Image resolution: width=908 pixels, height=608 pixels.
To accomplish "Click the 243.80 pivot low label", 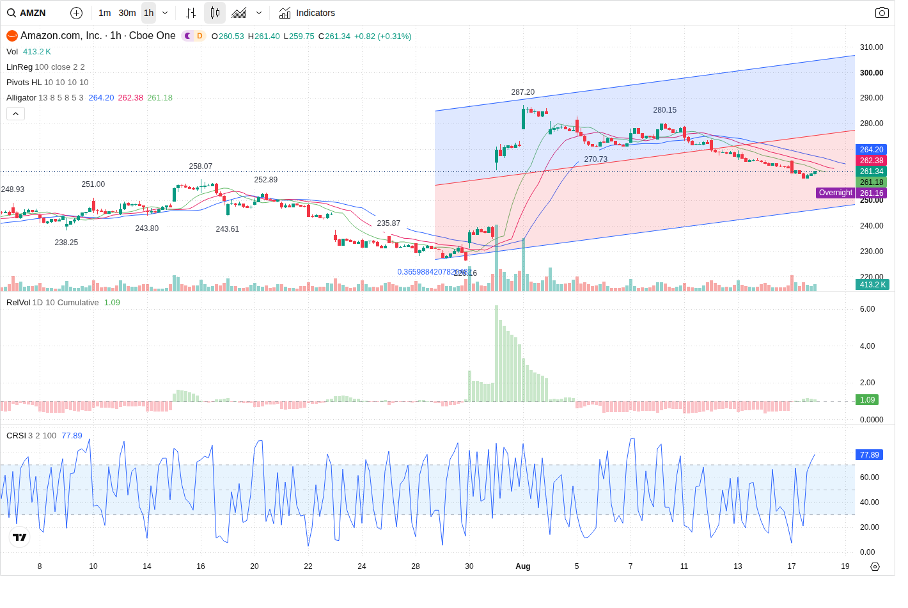I will point(147,228).
